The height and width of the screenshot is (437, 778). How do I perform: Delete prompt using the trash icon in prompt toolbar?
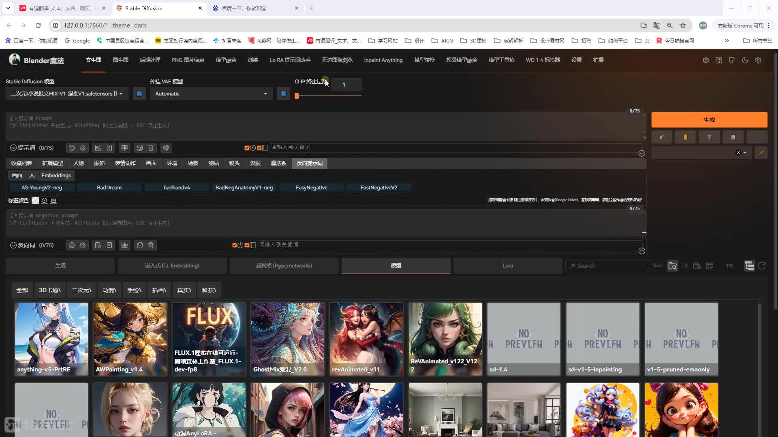(x=151, y=148)
